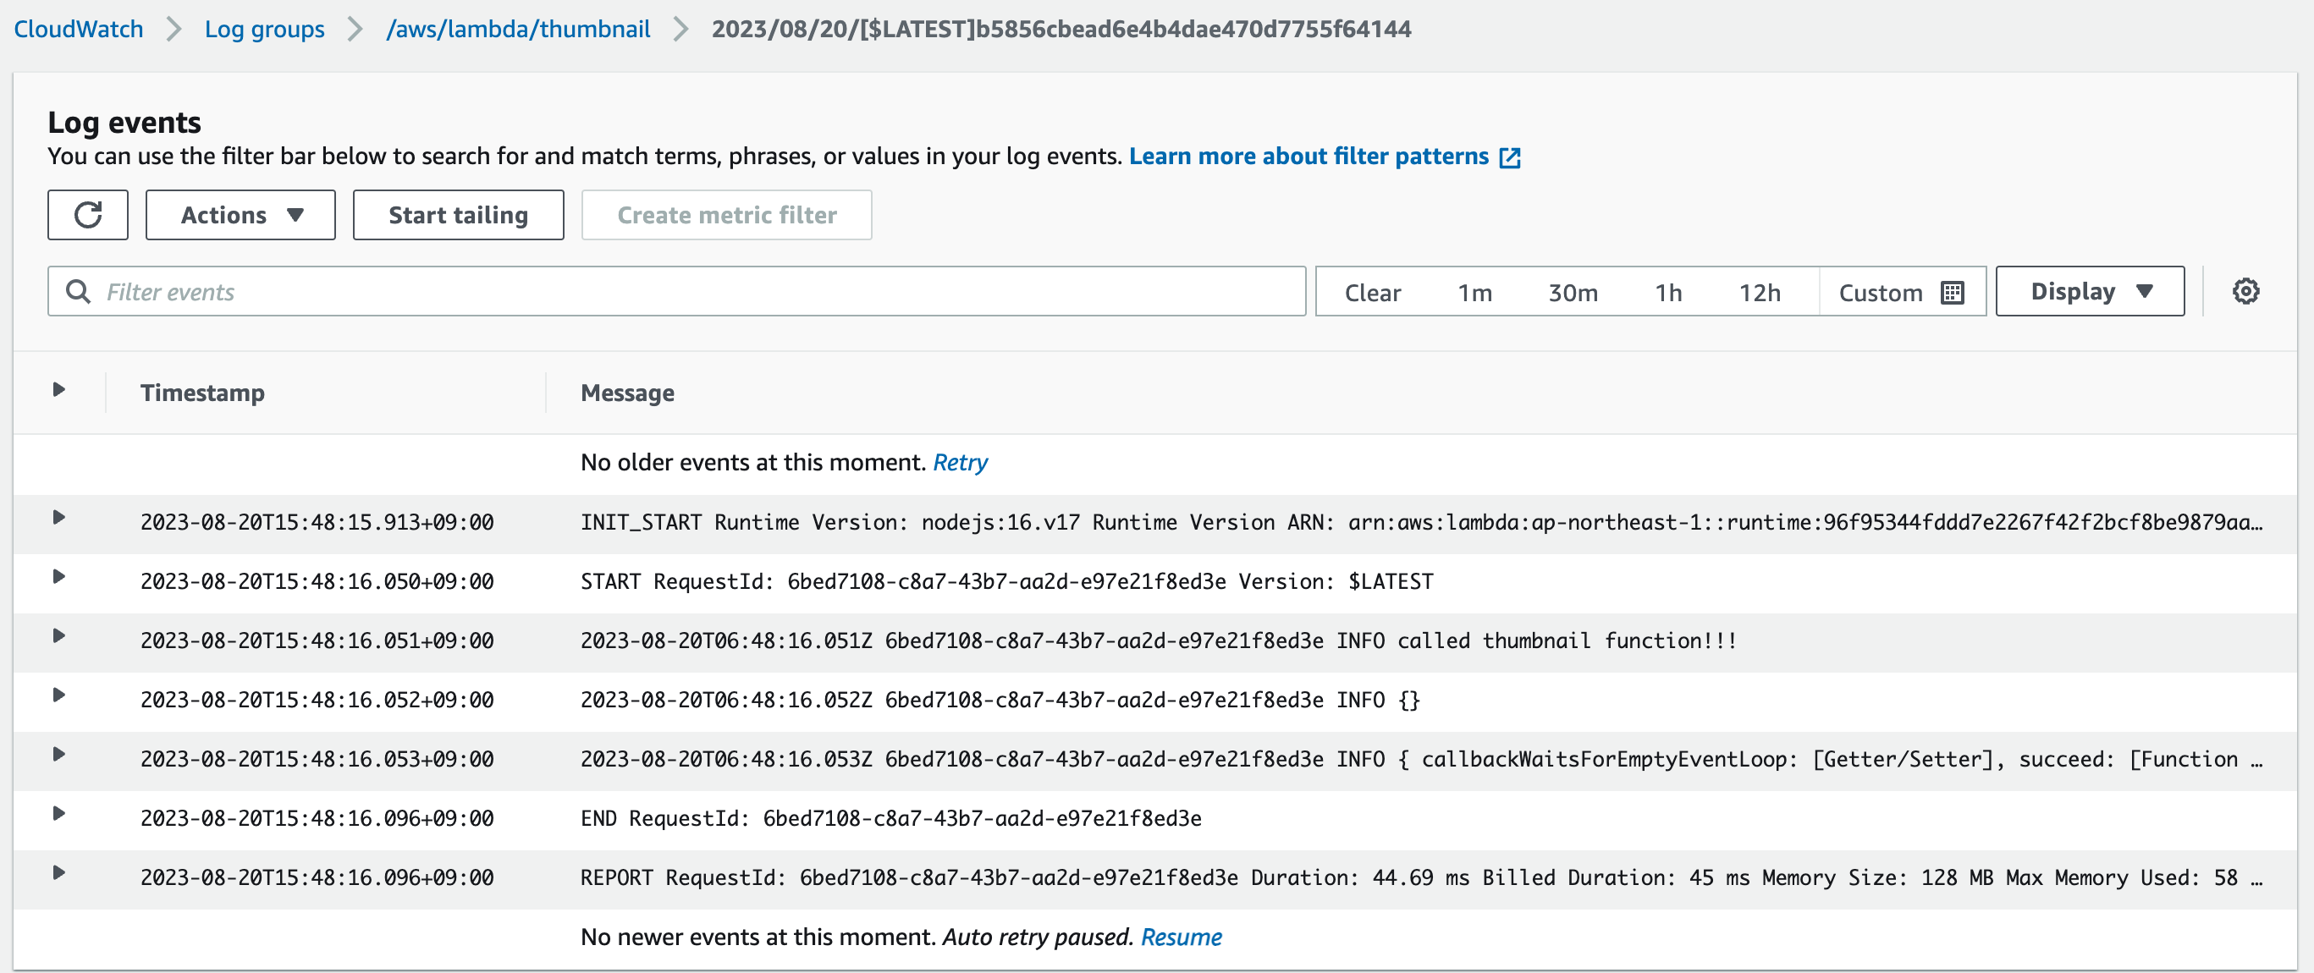The height and width of the screenshot is (973, 2314).
Task: Expand the REPORT RequestId log row
Action: (58, 872)
